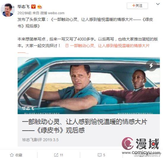Open the article card title text
The image size is (163, 158).
[x=84, y=126]
